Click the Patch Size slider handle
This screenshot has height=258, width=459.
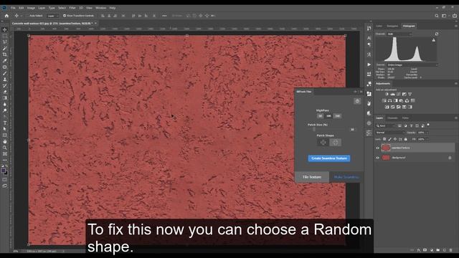point(314,129)
